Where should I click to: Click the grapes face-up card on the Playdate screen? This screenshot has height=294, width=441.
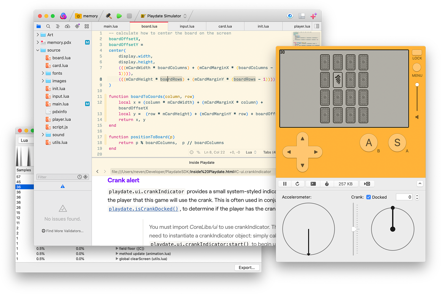pyautogui.click(x=338, y=80)
